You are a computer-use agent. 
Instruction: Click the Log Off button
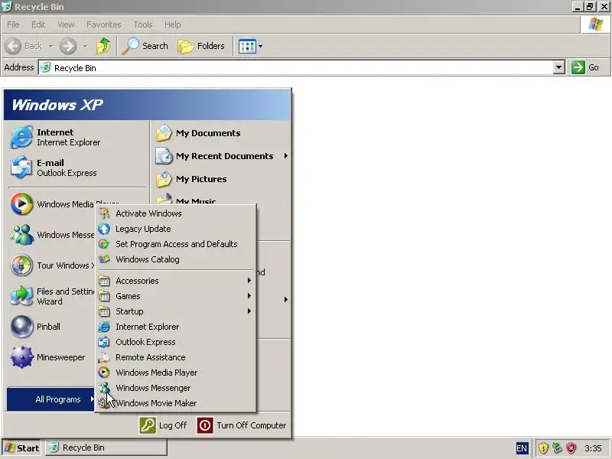tap(163, 425)
